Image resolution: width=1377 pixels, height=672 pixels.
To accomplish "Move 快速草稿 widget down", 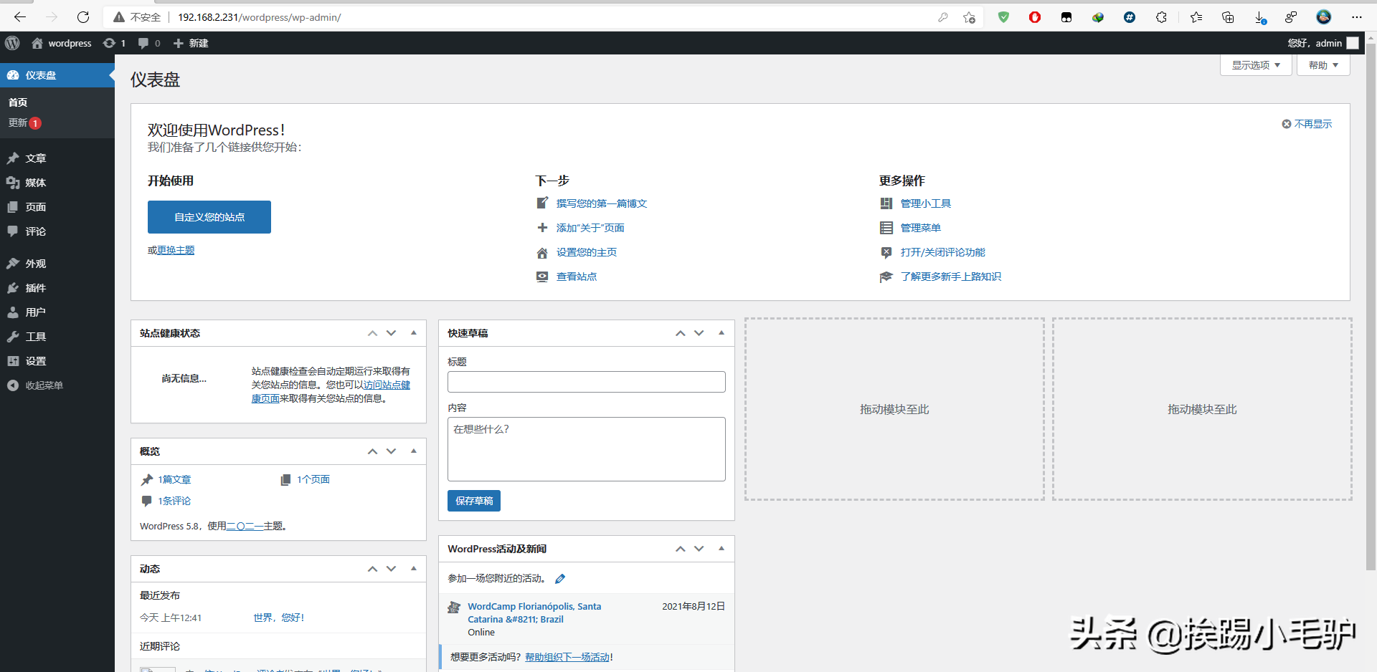I will [x=699, y=333].
